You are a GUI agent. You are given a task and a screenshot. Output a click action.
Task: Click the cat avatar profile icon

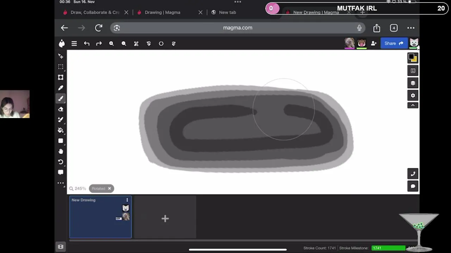[414, 43]
